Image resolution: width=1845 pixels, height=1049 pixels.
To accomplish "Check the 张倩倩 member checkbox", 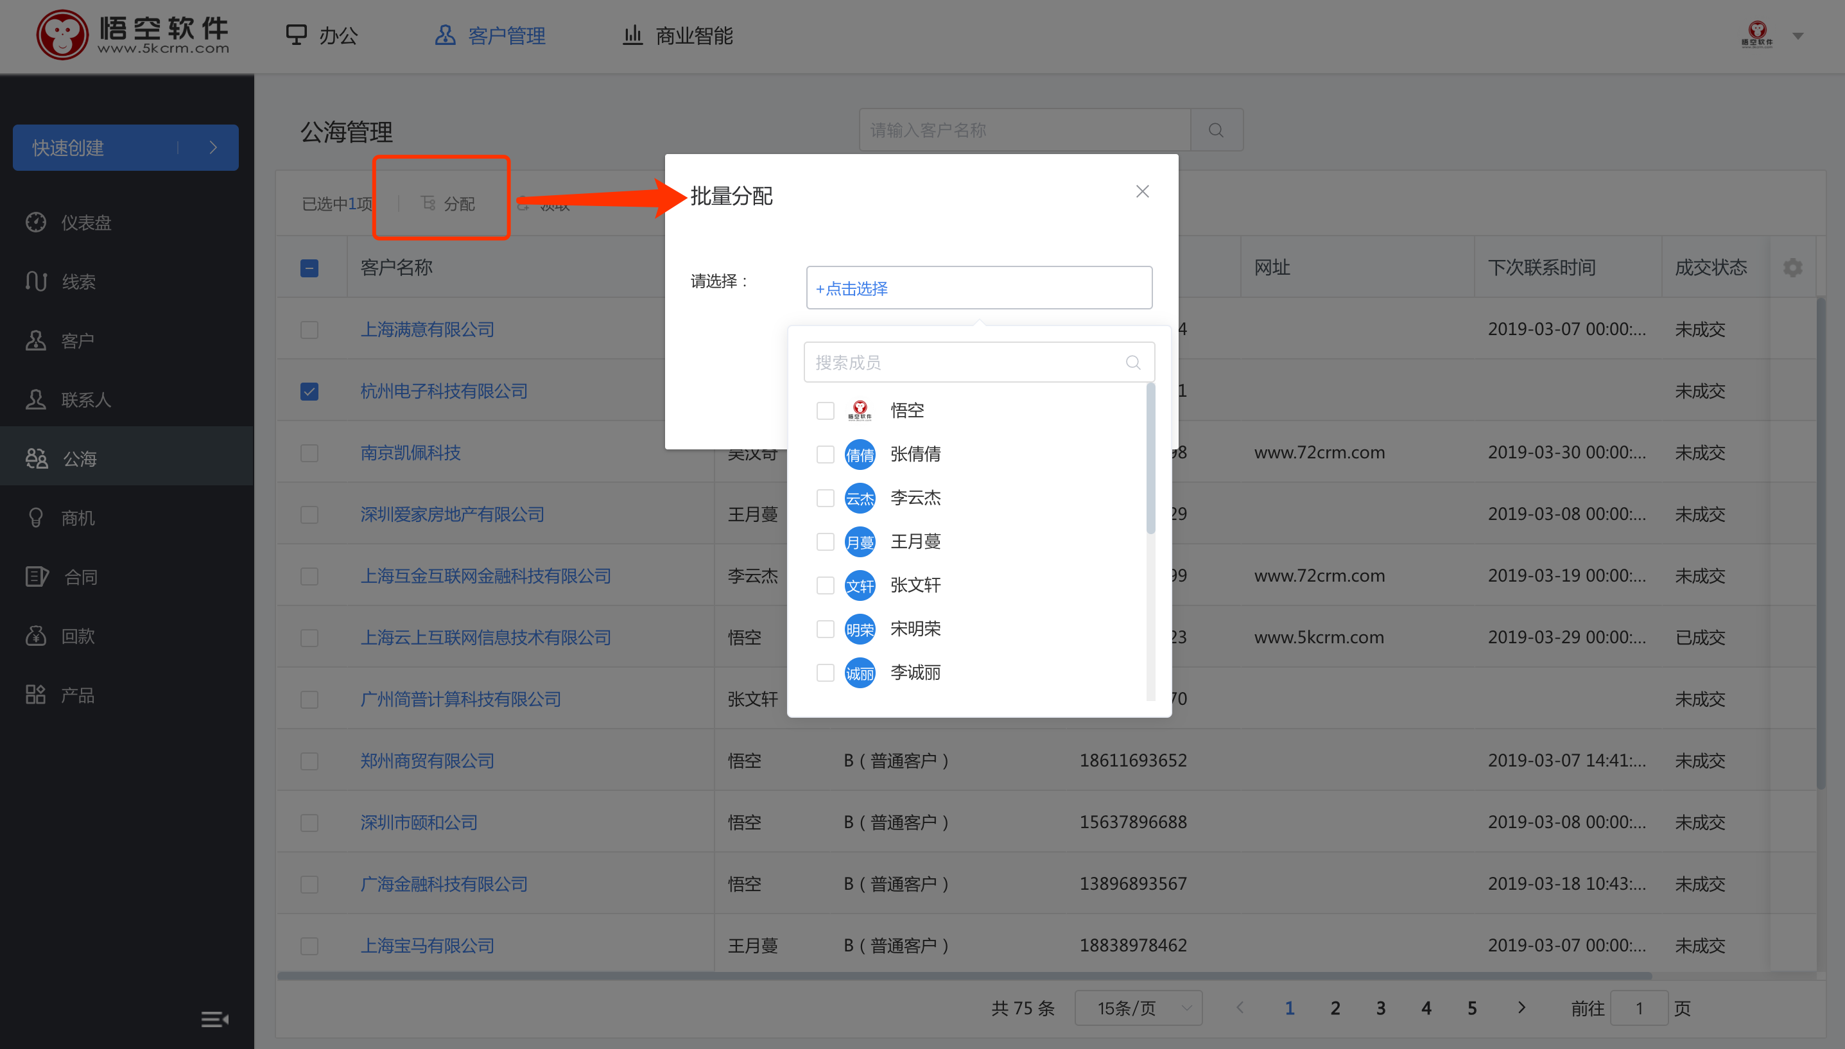I will click(825, 455).
